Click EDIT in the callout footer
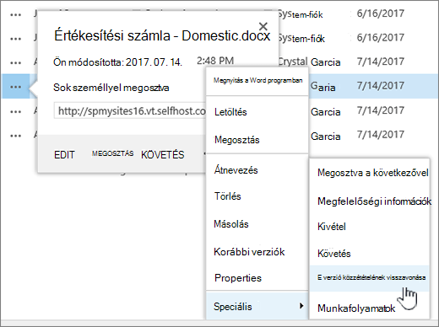Screen dimensions: 439x327 pos(64,155)
